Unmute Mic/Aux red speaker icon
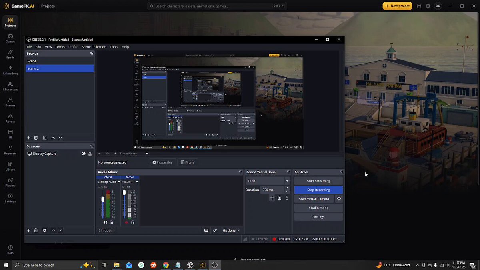Image resolution: width=480 pixels, height=270 pixels. tap(126, 222)
